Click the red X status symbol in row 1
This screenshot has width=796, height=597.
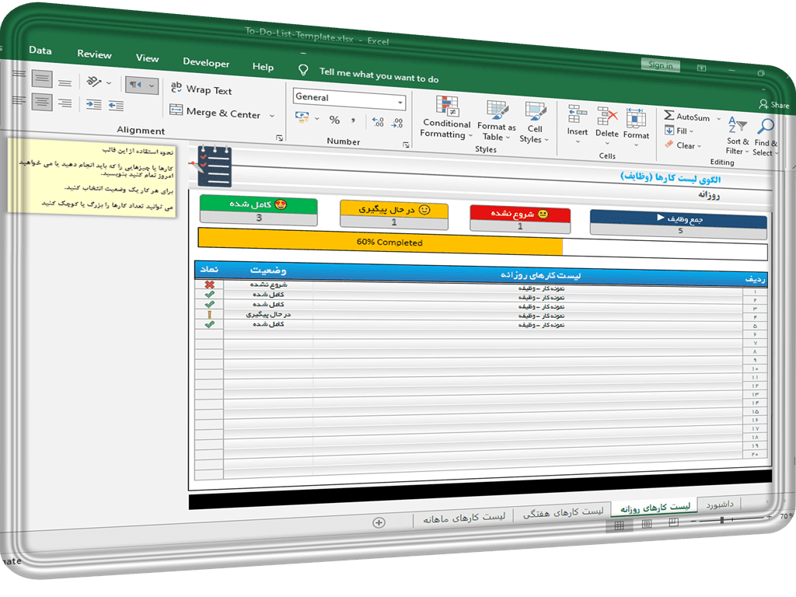[x=209, y=285]
